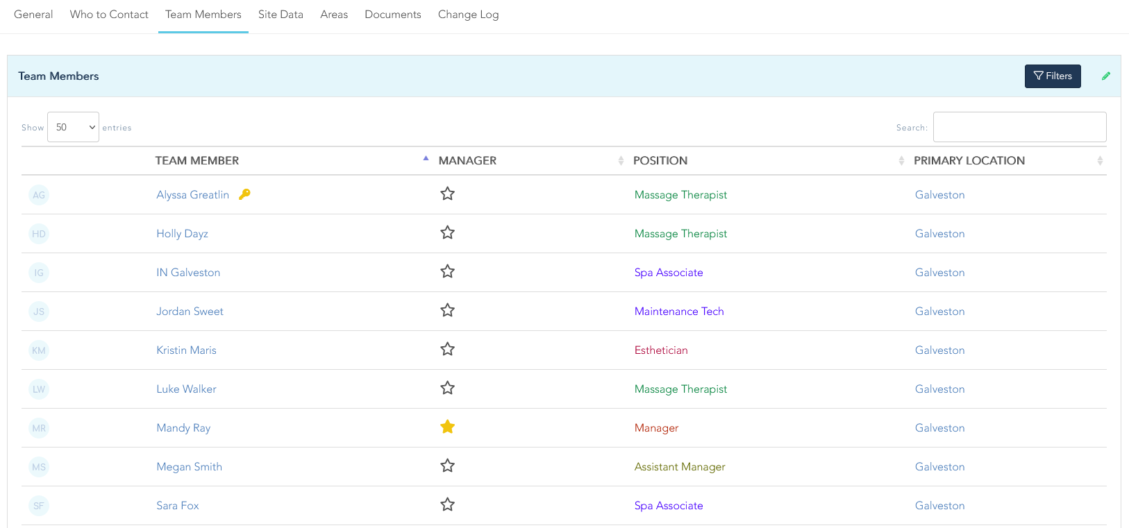Image resolution: width=1129 pixels, height=528 pixels.
Task: Click the AG avatar for Alyssa Greatlin
Action: click(x=39, y=195)
